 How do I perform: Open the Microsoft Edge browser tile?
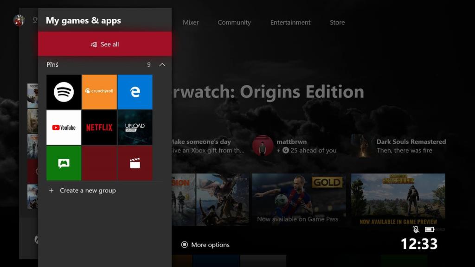135,92
